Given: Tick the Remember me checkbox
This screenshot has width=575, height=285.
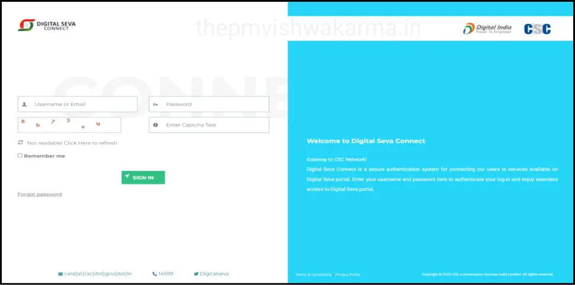Looking at the screenshot, I should [20, 156].
